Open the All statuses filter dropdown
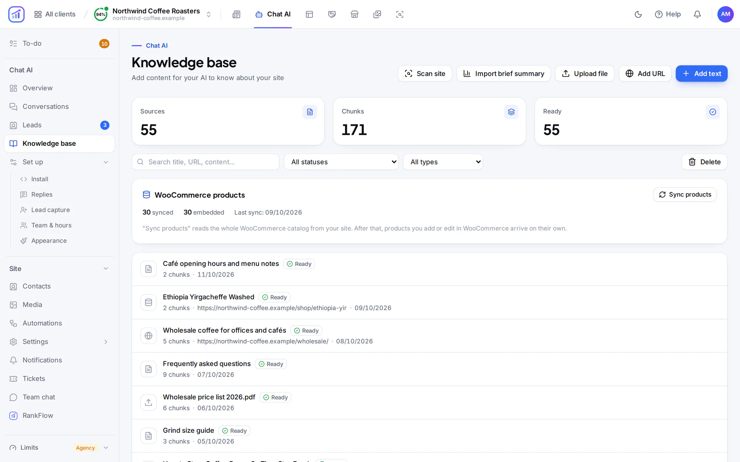 (341, 162)
